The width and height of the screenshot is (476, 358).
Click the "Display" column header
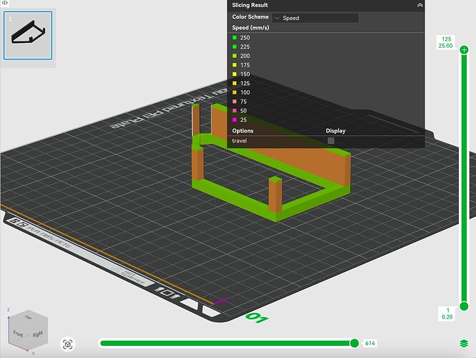[336, 131]
